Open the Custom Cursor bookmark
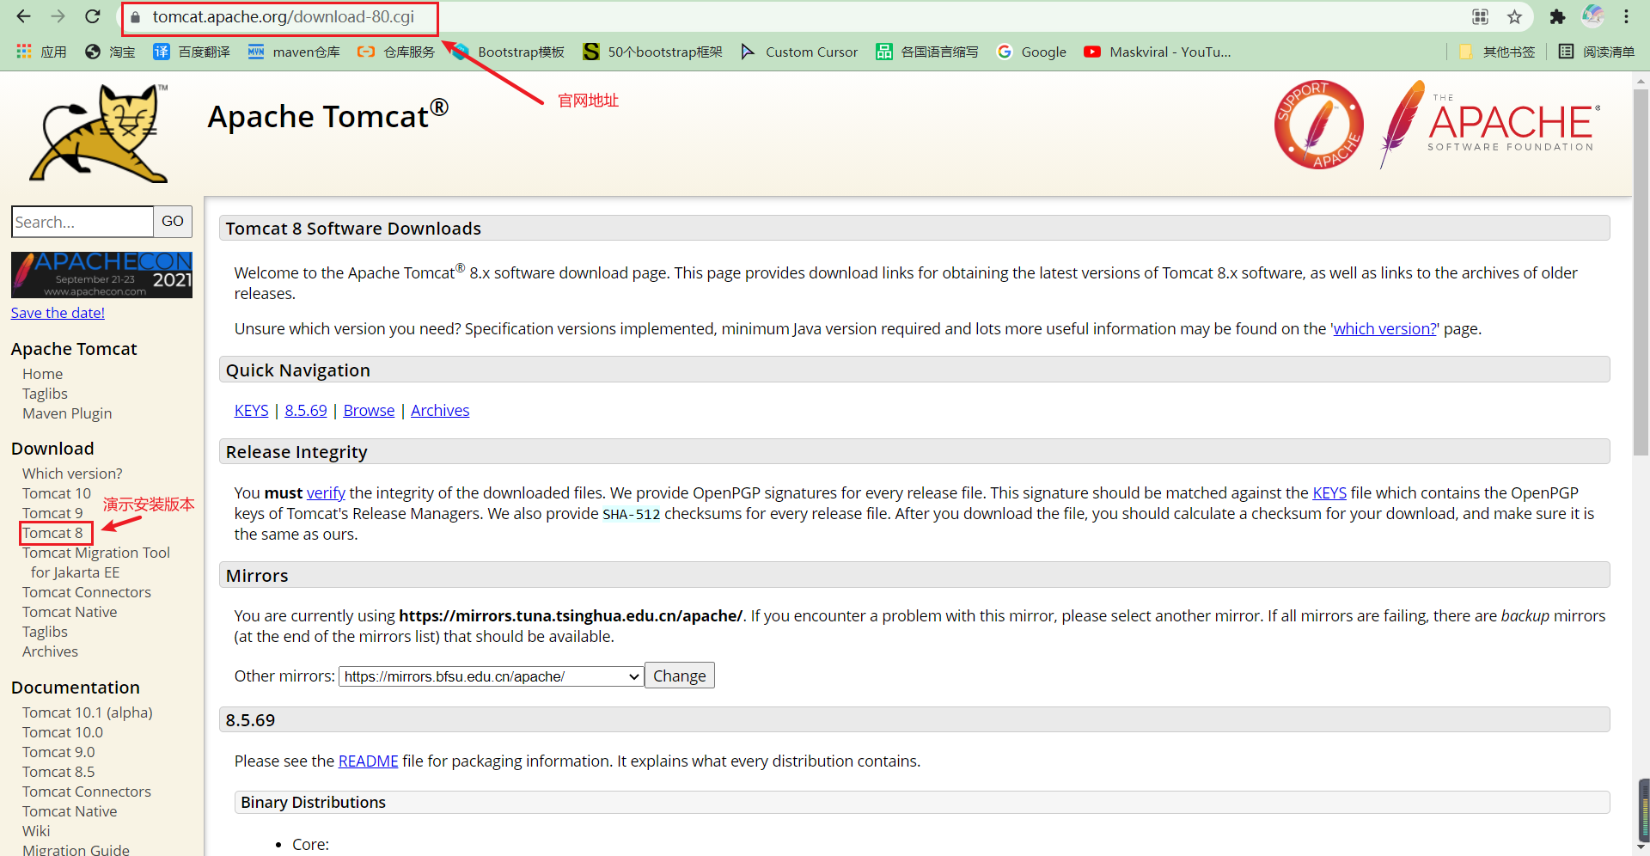The height and width of the screenshot is (856, 1650). click(799, 52)
